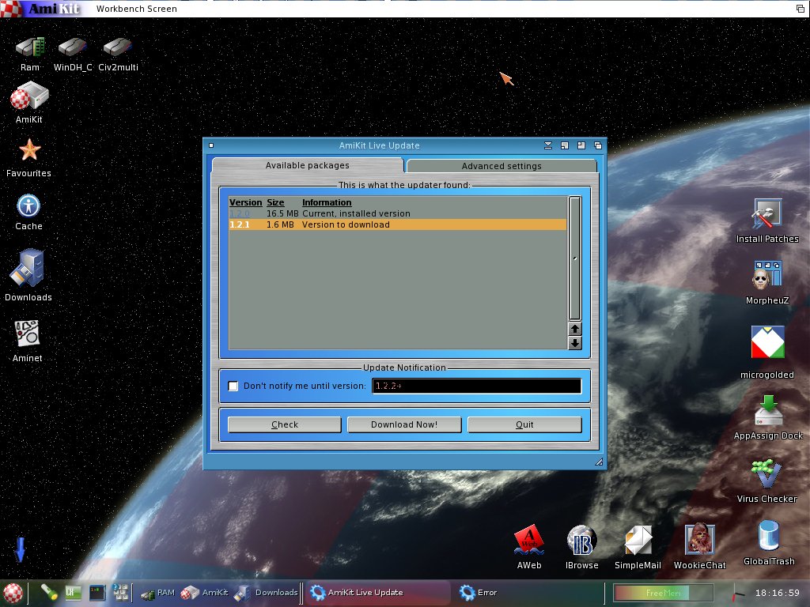This screenshot has width=810, height=607.
Task: Click the blue down arrow desktop icon
Action: point(20,549)
